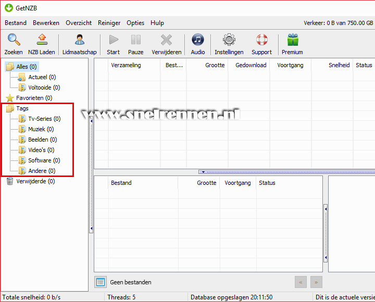
Task: Select the 'Alles (0)' tree label
Action: 27,67
